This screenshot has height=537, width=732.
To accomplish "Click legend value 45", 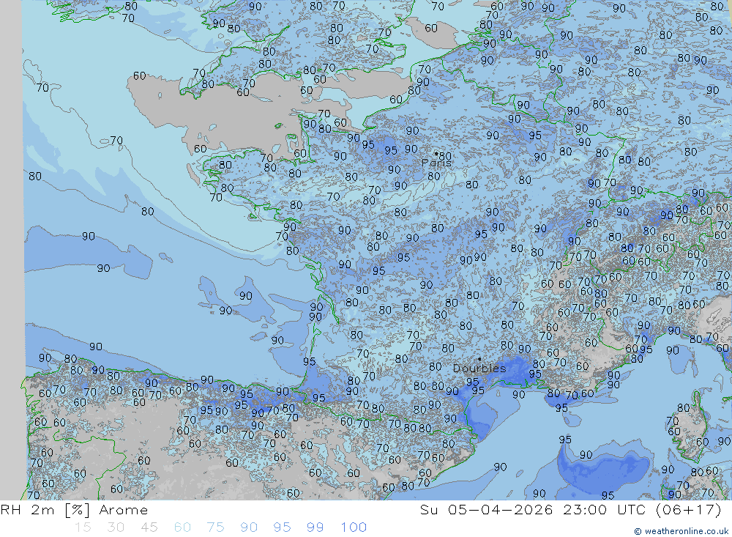I will tap(149, 527).
